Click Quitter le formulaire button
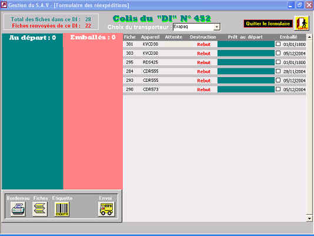 point(268,24)
